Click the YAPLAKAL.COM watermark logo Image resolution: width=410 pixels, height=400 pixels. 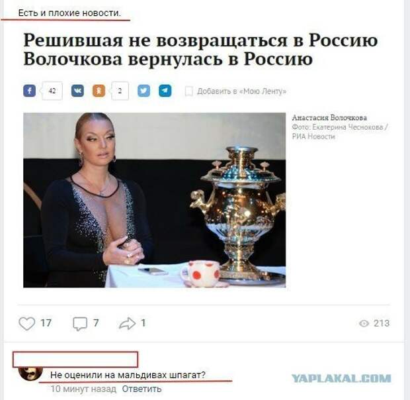pos(341,378)
